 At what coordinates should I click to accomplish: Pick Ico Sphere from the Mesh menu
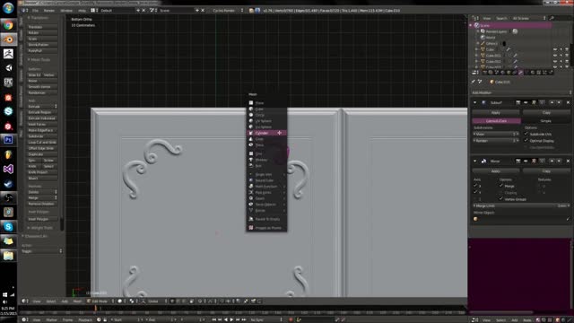coord(266,127)
